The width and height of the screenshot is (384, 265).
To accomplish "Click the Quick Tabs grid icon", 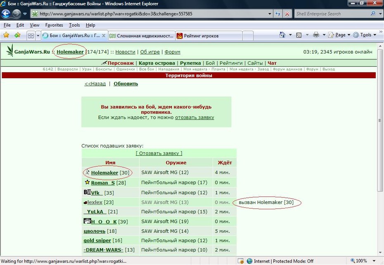I will coord(31,36).
